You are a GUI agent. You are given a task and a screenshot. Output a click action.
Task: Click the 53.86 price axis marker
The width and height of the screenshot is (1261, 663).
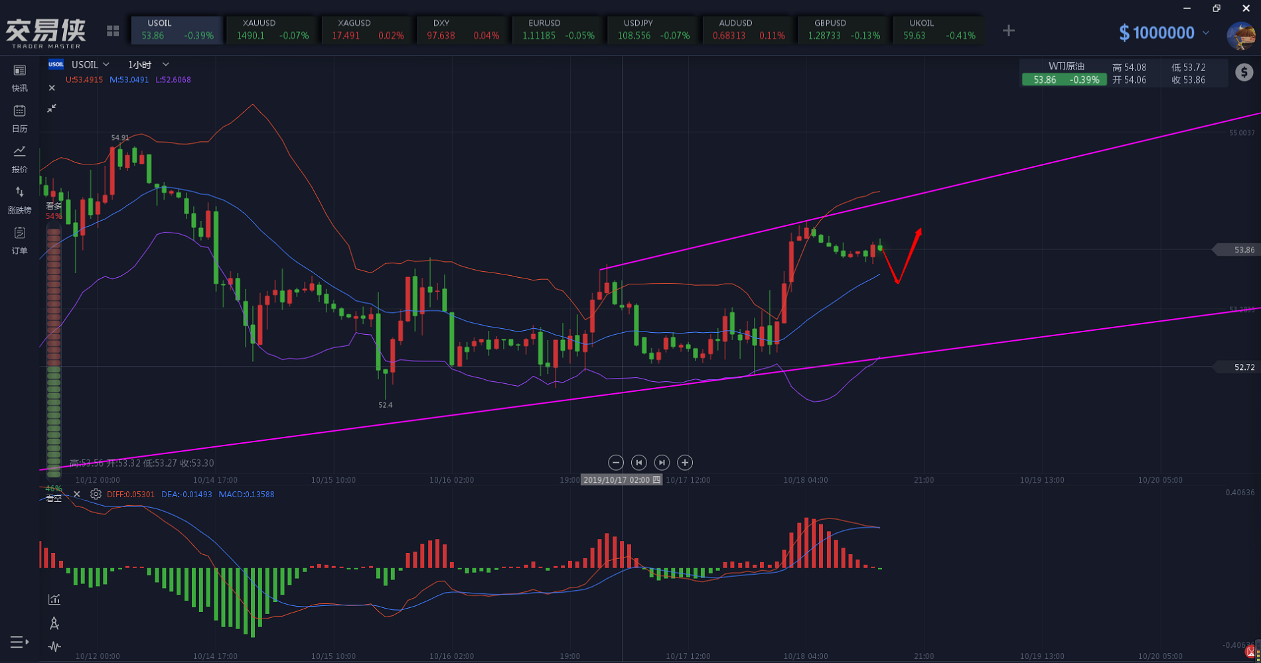[x=1236, y=250]
